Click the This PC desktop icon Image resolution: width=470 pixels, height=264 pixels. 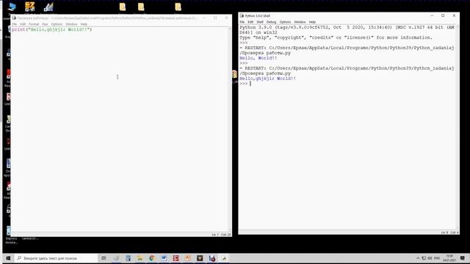click(x=12, y=7)
